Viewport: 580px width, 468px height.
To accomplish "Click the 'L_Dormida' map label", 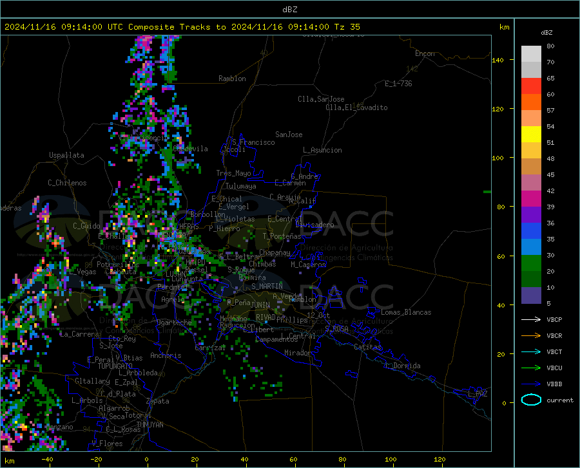I will (x=403, y=366).
